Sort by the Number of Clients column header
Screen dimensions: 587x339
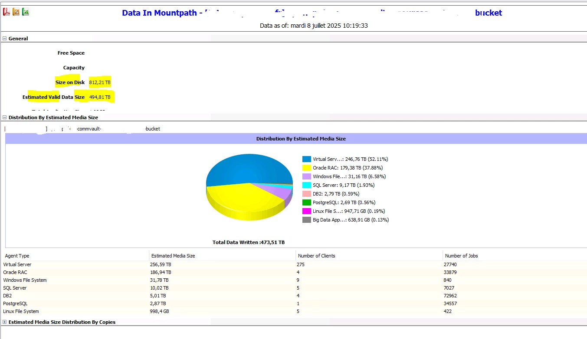pyautogui.click(x=317, y=256)
